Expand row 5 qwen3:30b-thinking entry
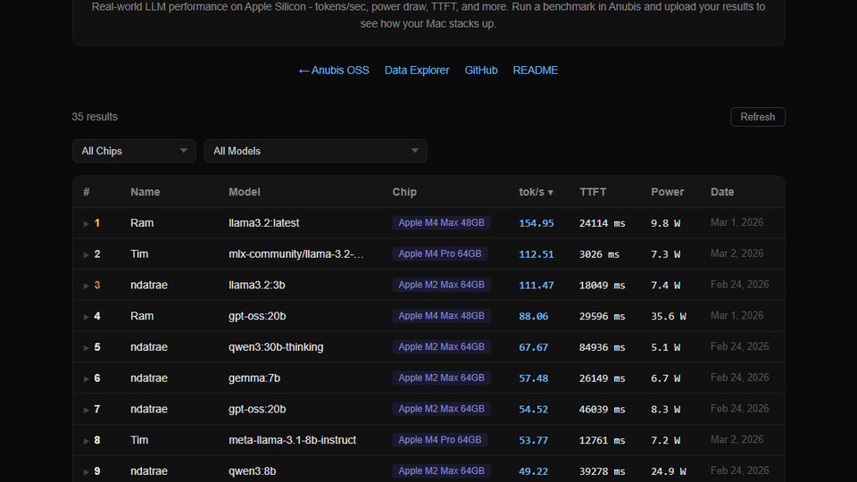The image size is (857, 482). point(87,348)
